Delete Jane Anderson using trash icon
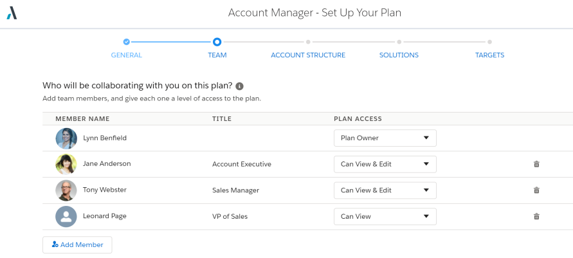573x258 pixels. click(x=536, y=164)
